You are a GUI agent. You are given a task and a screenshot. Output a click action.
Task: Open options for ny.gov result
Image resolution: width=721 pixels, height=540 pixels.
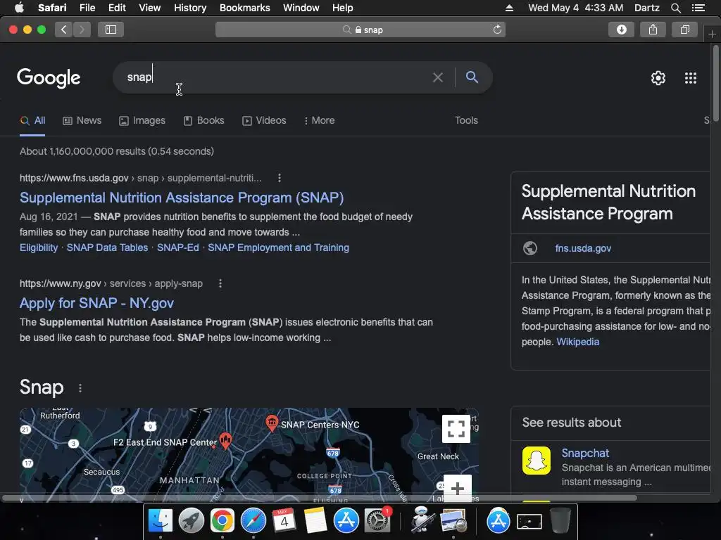[220, 283]
